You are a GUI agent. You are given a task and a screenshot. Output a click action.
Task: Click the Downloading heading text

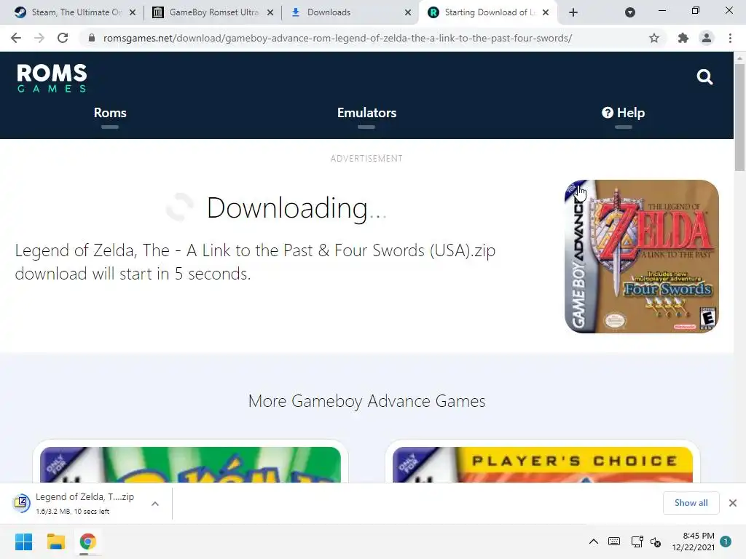click(x=297, y=208)
